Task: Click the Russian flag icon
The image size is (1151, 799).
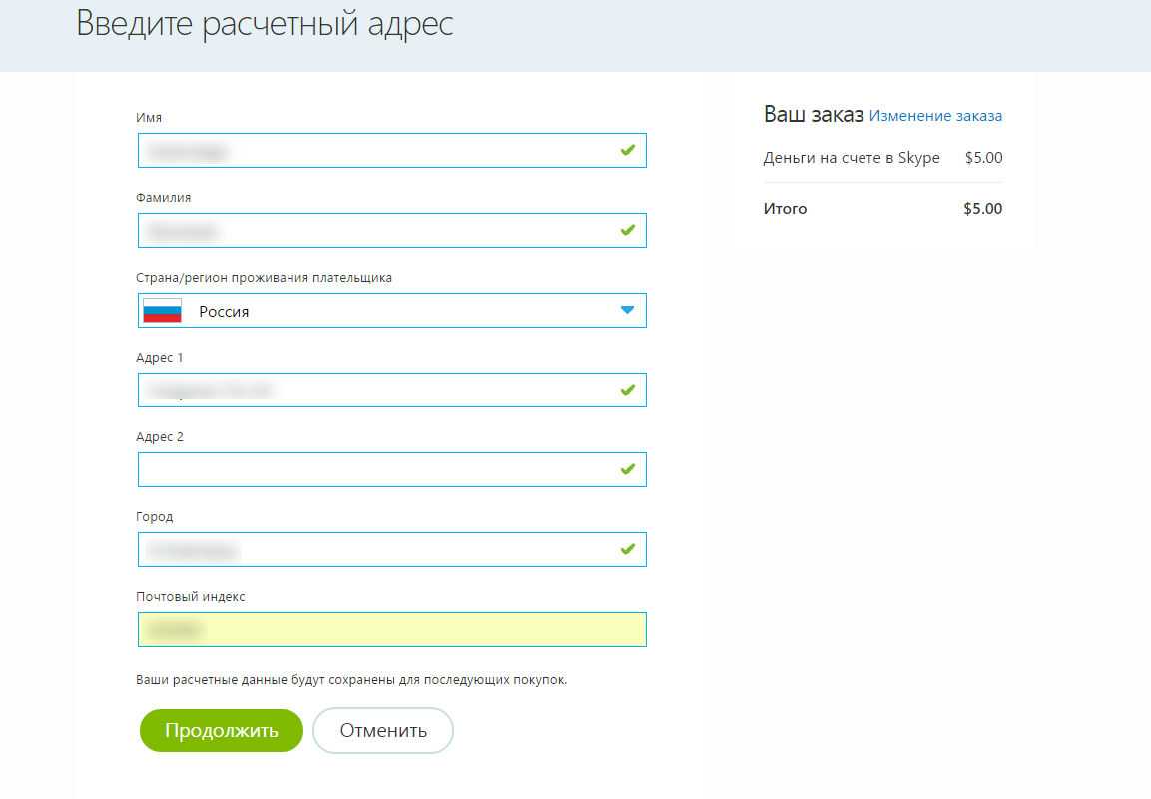Action: 163,311
